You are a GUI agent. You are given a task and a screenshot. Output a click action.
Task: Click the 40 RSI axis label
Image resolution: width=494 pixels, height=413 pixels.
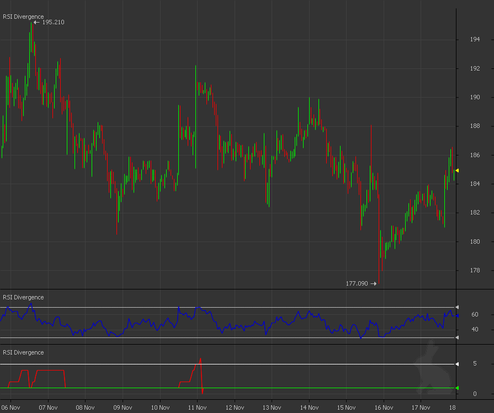[475, 329]
